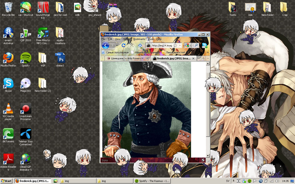Select avast! Antivirus desktop icon
This screenshot has width=295, height=184.
(x=8, y=36)
